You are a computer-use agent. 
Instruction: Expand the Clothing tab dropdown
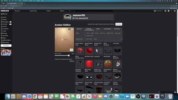point(89,29)
